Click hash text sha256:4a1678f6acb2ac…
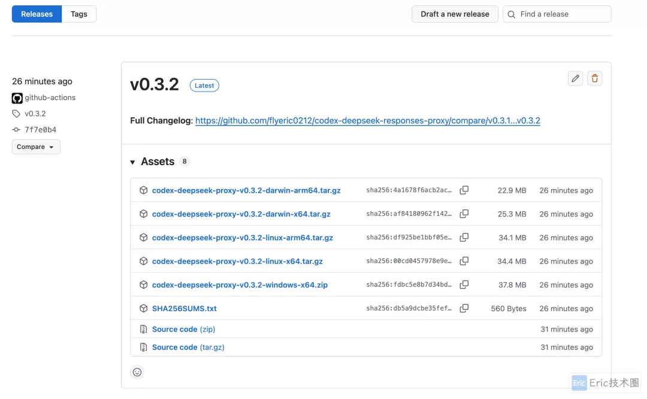647x399 pixels. 409,190
